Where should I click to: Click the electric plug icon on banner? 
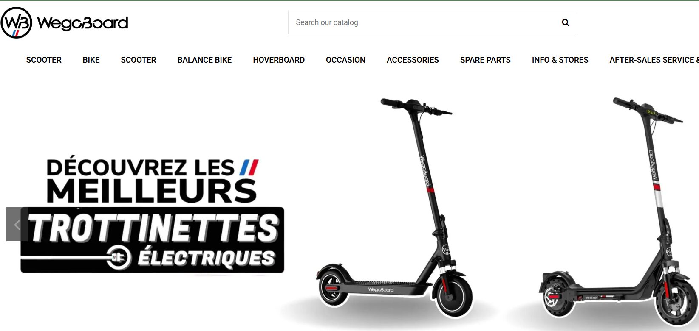(x=119, y=257)
